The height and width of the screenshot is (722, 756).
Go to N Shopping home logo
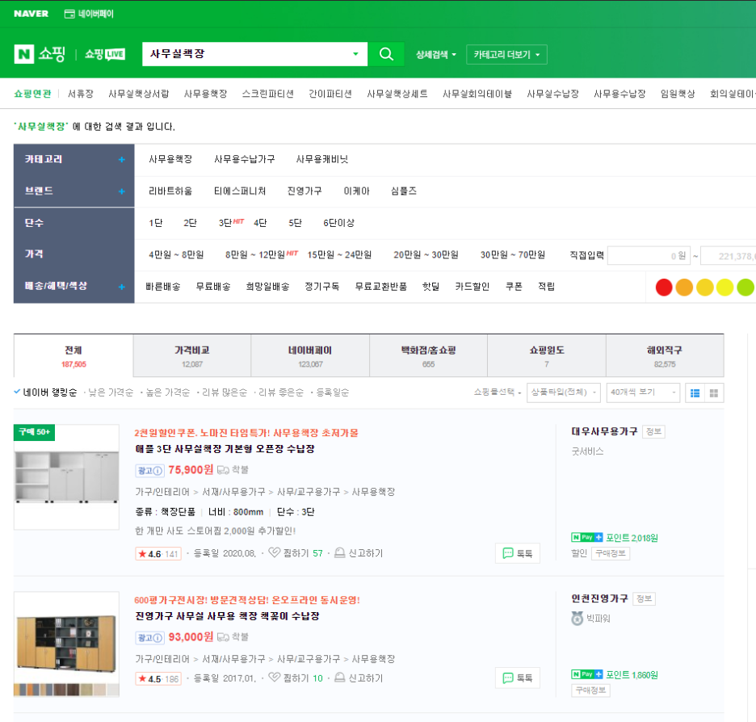[40, 54]
